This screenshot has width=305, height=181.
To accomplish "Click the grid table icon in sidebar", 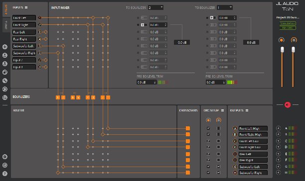I will click(5, 97).
